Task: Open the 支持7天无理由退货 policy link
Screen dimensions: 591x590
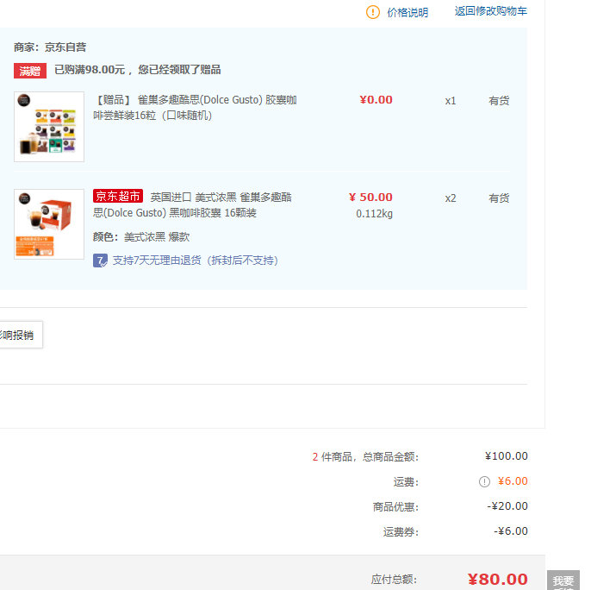Action: pyautogui.click(x=196, y=260)
